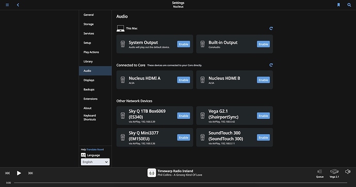This screenshot has width=356, height=187.
Task: Go back with the arrow icon
Action: (18, 5)
